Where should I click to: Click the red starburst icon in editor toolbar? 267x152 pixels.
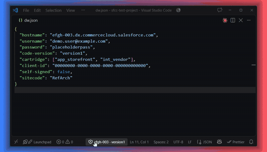225,20
